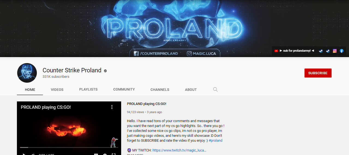This screenshot has width=349, height=155.
Task: Go to the COMMUNITY tab
Action: (124, 89)
